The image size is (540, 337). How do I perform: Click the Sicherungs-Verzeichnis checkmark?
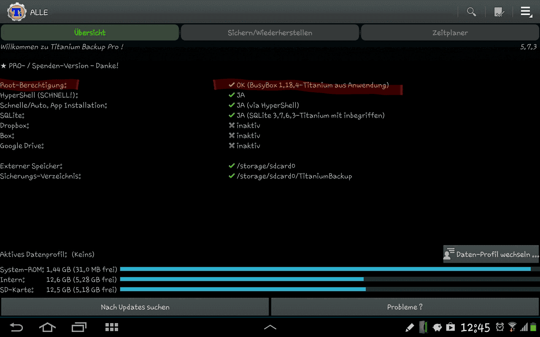coord(231,176)
